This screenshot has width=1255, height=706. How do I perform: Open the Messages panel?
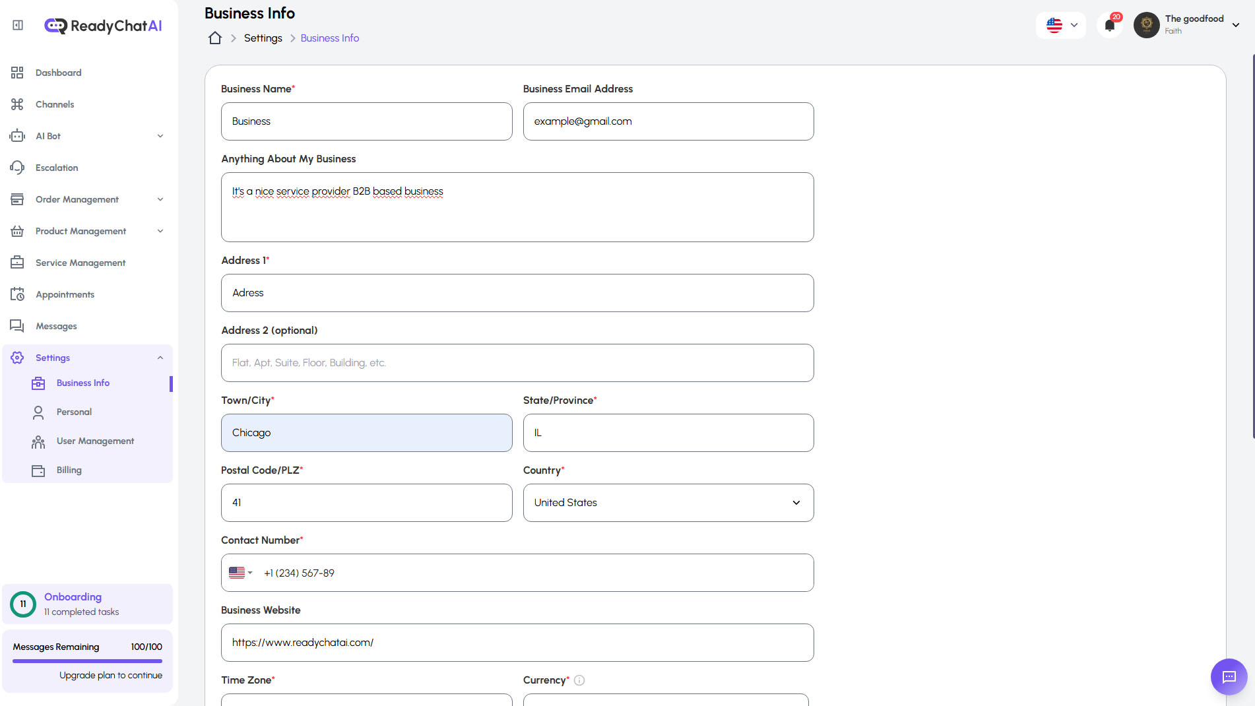pos(56,326)
